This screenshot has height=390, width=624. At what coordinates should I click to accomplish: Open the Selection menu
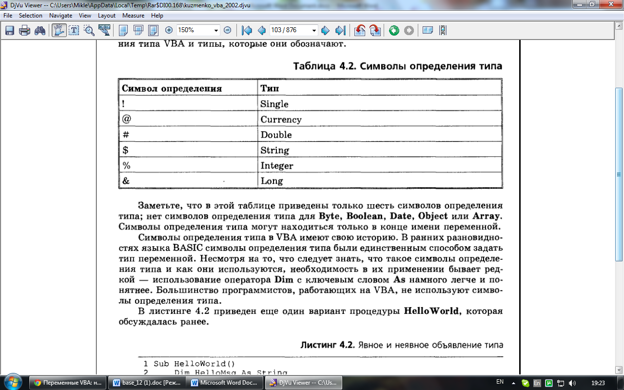(31, 16)
